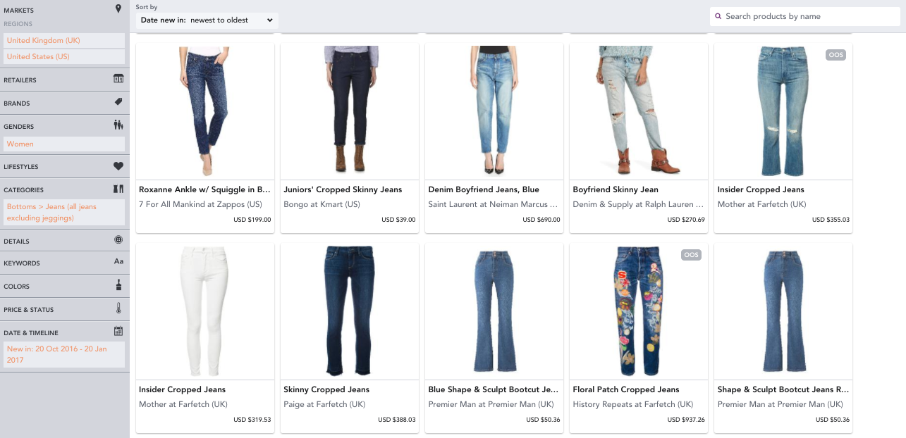This screenshot has height=438, width=906.
Task: Click the Date & Timeline calendar icon
Action: point(118,331)
